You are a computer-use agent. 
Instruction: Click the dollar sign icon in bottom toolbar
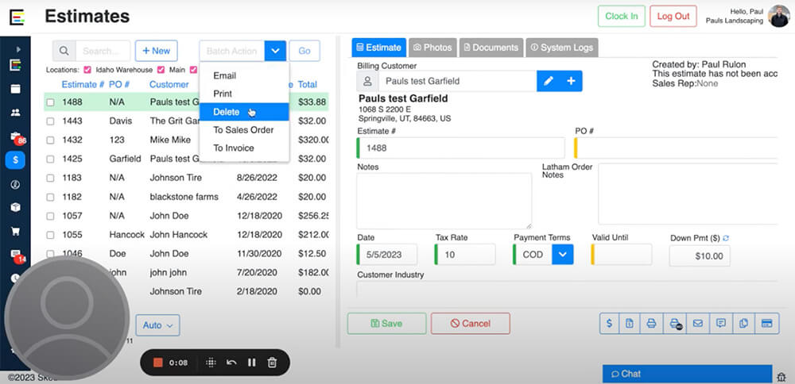pyautogui.click(x=609, y=324)
